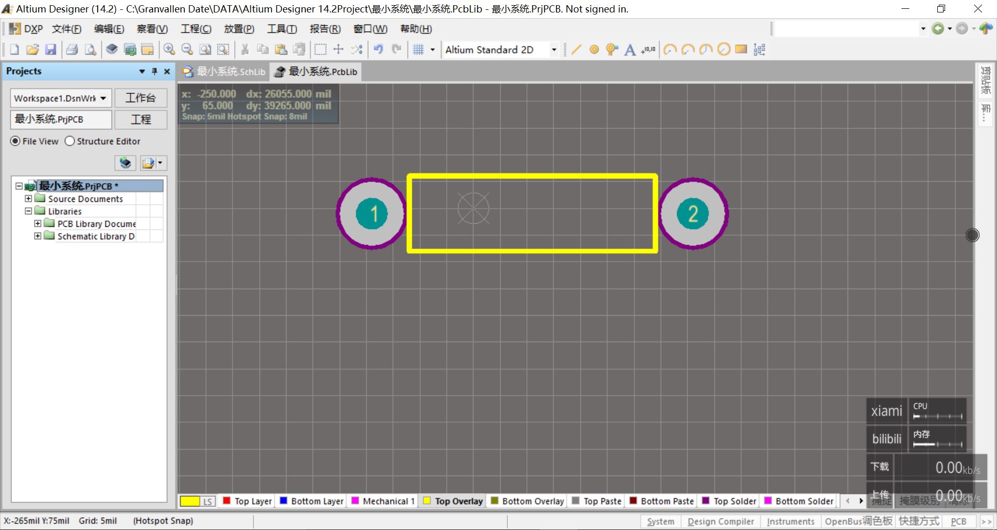Click the LS layer set button
Screen dimensions: 997x530
click(208, 501)
